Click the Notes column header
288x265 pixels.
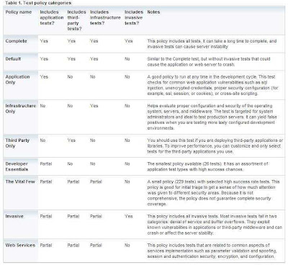tap(153, 12)
